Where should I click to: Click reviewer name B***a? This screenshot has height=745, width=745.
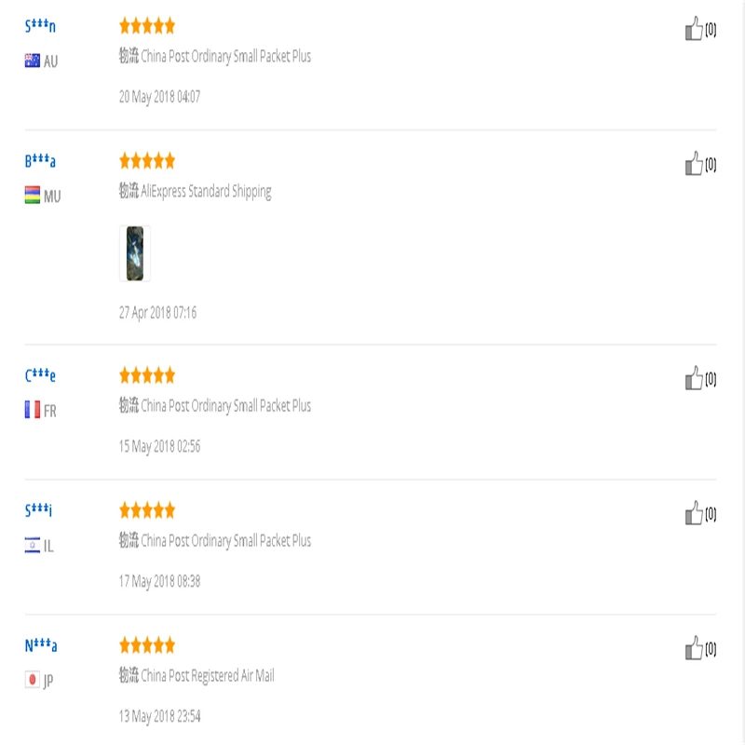click(x=40, y=161)
